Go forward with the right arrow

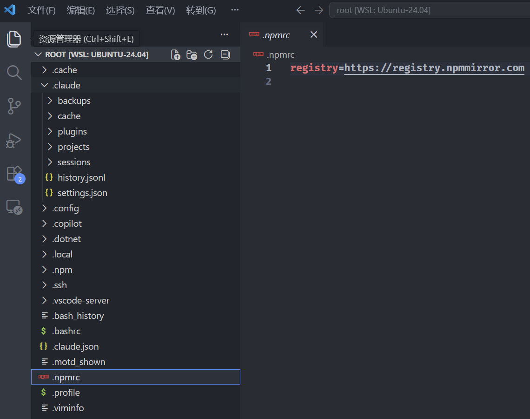coord(319,10)
